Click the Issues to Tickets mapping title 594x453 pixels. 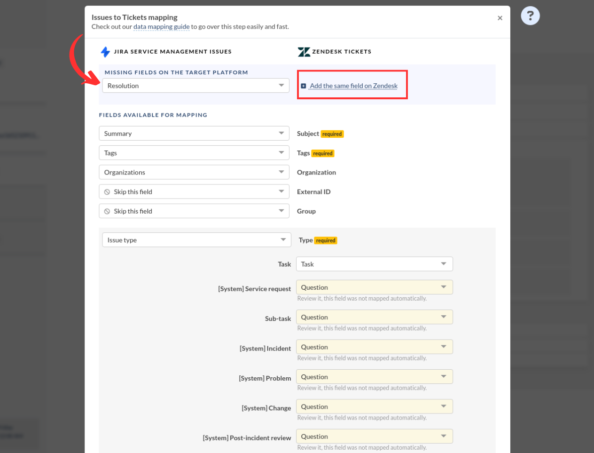pos(134,17)
